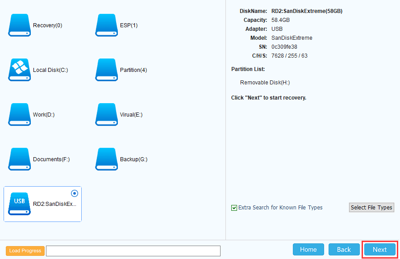
Task: Select the Recovery(0) partition icon
Action: [19, 25]
